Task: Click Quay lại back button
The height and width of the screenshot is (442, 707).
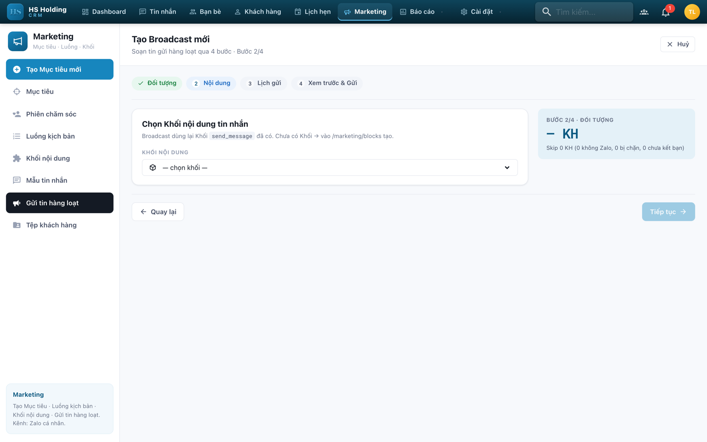Action: click(x=158, y=212)
